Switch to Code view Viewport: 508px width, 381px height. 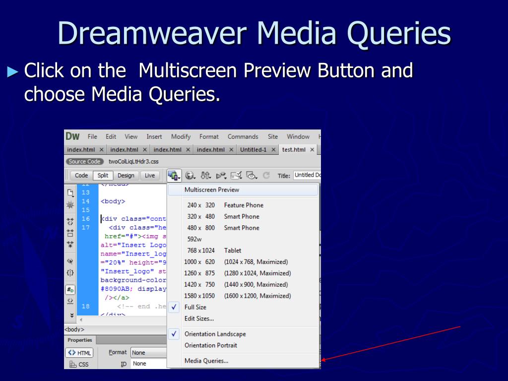pyautogui.click(x=81, y=176)
